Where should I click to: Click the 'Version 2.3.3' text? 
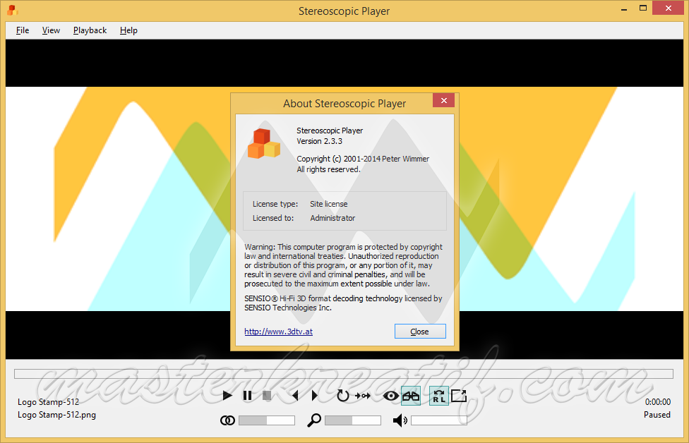coord(320,141)
